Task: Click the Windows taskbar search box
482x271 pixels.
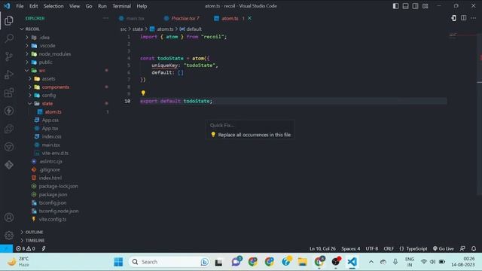Action: pyautogui.click(x=169, y=262)
